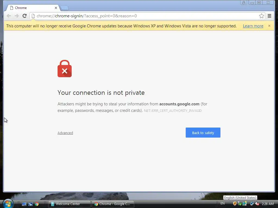The height and width of the screenshot is (208, 278).
Task: Open the network connection tray icon
Action: click(252, 204)
